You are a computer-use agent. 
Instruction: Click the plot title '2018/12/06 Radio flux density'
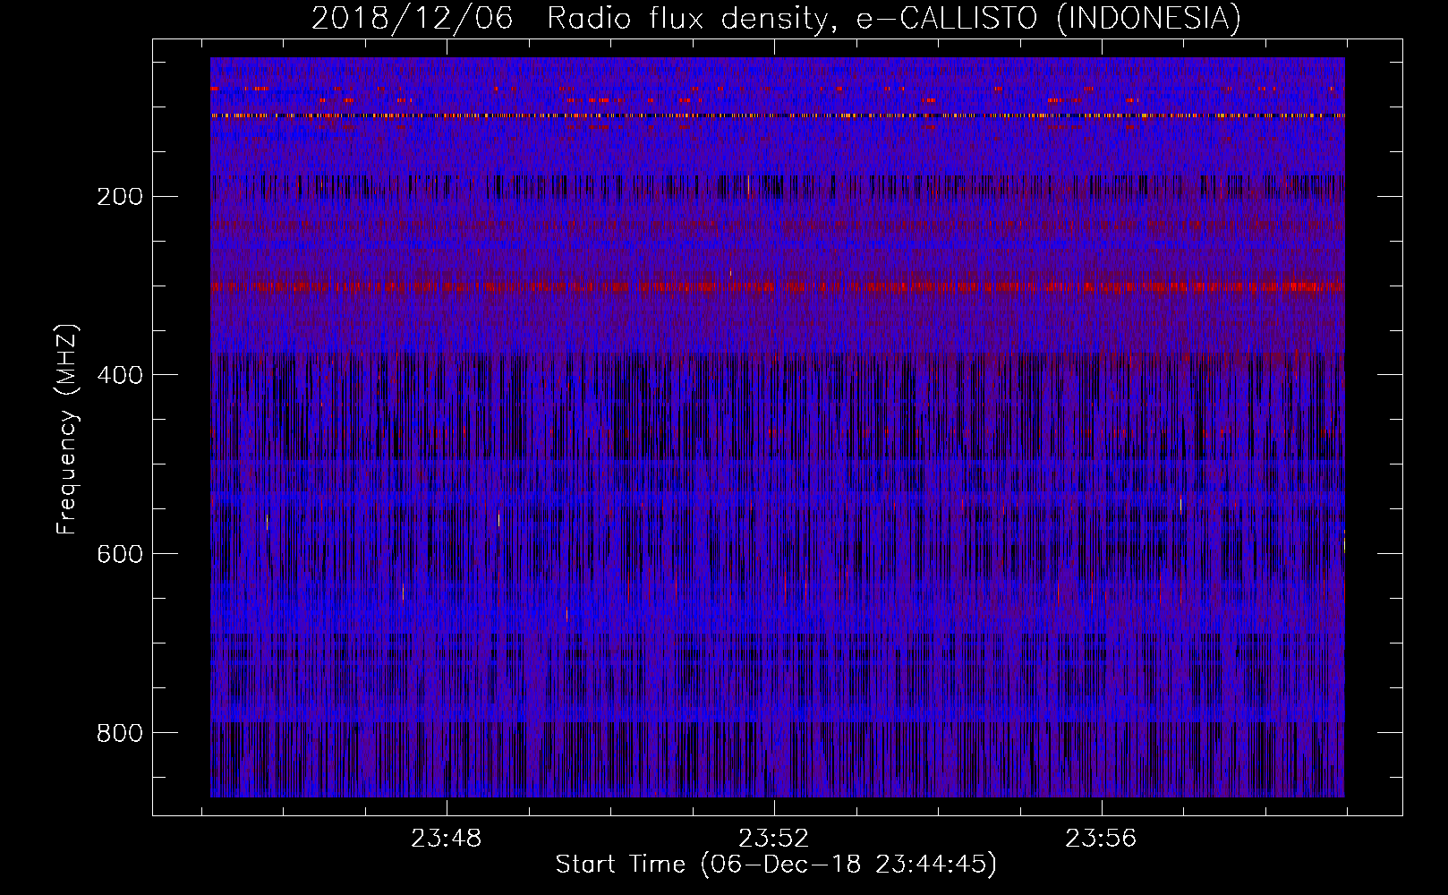coord(575,18)
